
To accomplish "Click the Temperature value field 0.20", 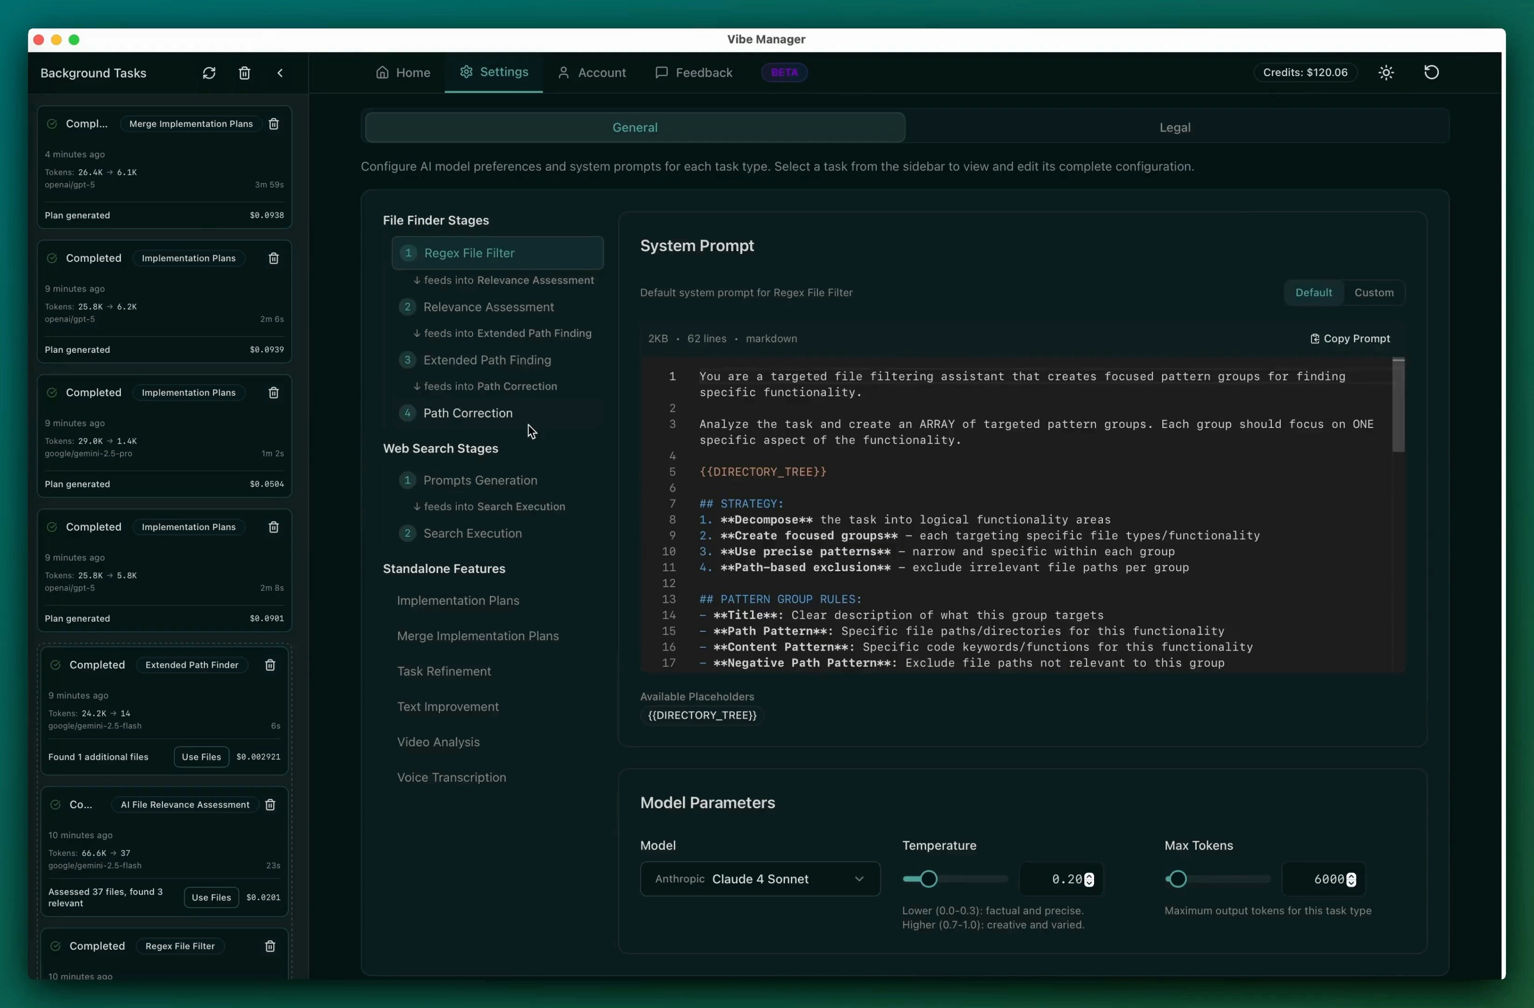I will (x=1061, y=879).
